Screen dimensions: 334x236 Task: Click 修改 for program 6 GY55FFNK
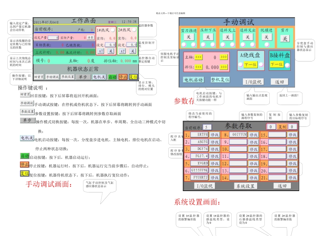[x=215, y=170]
